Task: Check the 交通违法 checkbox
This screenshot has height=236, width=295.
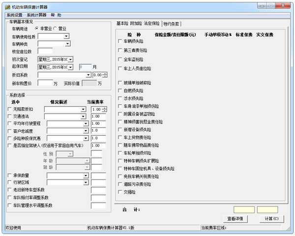Action: pyautogui.click(x=9, y=116)
